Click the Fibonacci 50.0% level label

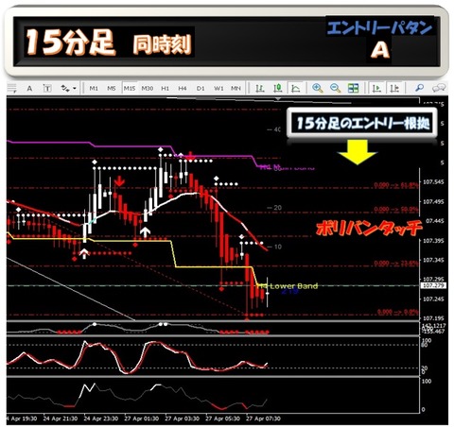click(396, 209)
